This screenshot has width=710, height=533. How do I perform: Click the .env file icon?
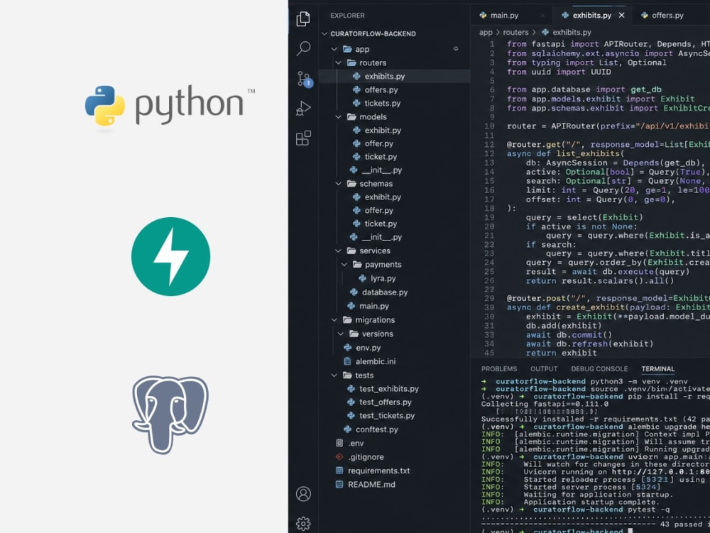[x=339, y=444]
